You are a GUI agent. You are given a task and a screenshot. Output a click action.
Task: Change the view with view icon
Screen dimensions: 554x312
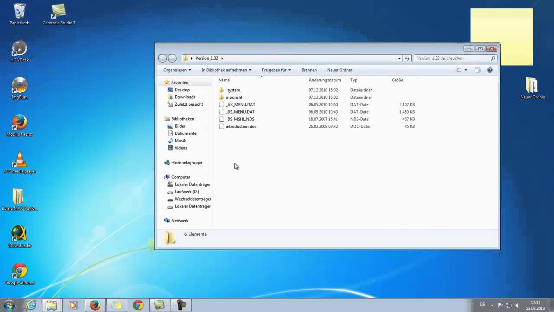(458, 70)
